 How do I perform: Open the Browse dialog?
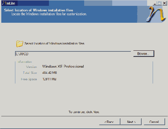coord(144,54)
